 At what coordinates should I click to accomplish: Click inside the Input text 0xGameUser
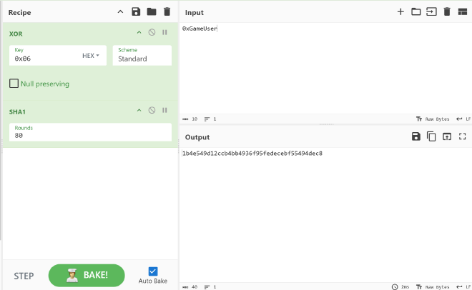tap(200, 29)
